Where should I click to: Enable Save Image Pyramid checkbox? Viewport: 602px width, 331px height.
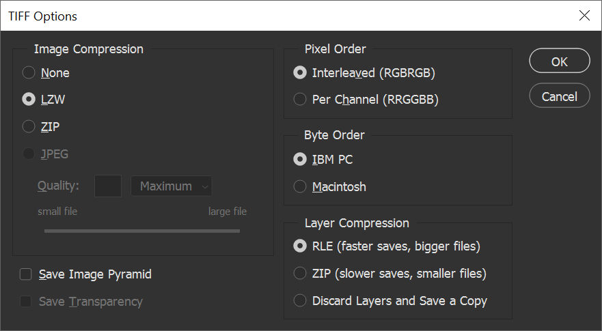click(26, 274)
